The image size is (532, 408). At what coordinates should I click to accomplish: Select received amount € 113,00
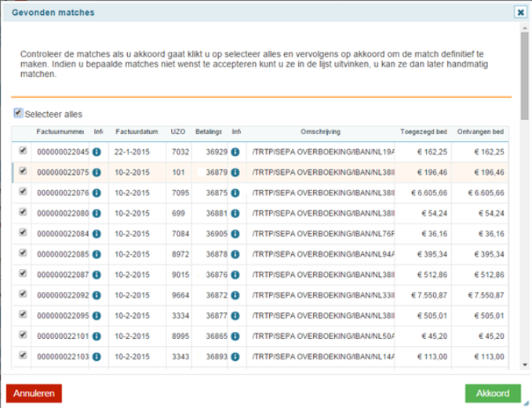[x=489, y=357]
